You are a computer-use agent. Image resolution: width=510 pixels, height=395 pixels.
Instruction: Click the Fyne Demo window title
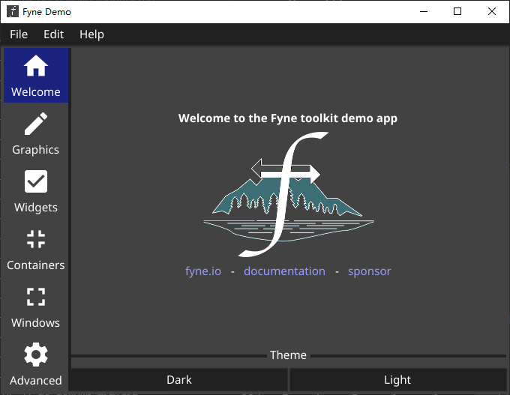pyautogui.click(x=46, y=12)
